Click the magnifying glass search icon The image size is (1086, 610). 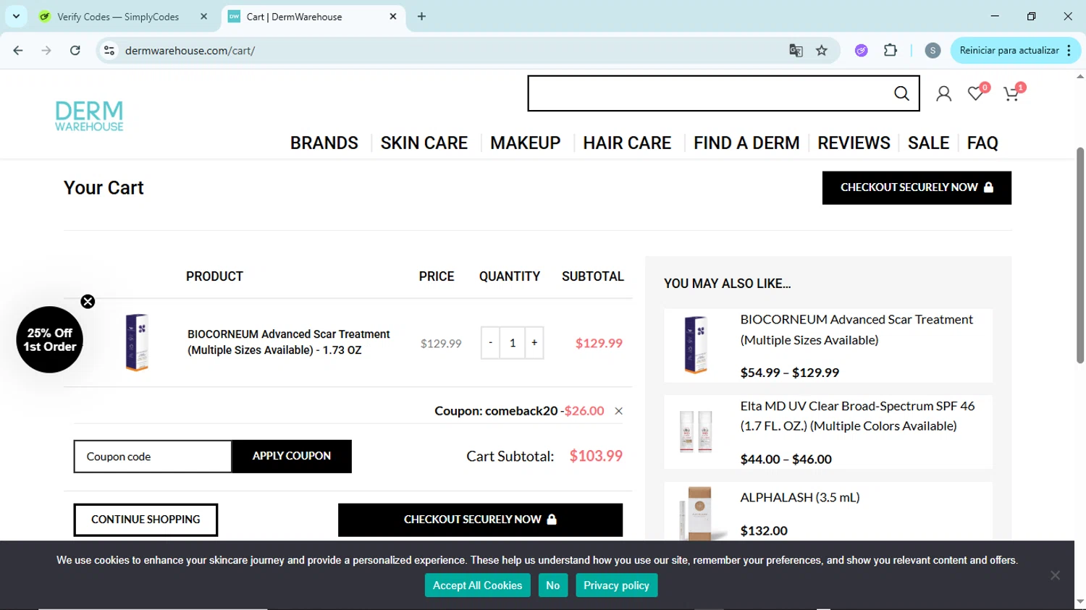click(901, 93)
